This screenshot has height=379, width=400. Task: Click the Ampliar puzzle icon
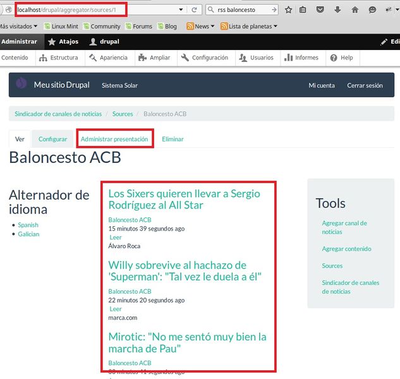click(142, 57)
